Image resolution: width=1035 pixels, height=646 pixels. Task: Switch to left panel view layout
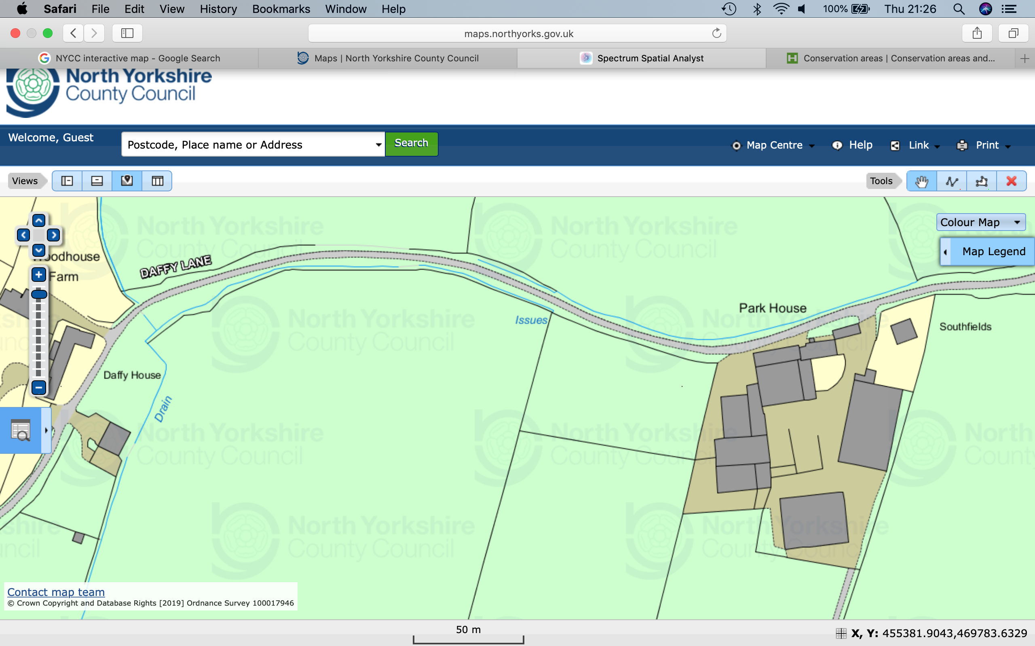(67, 181)
